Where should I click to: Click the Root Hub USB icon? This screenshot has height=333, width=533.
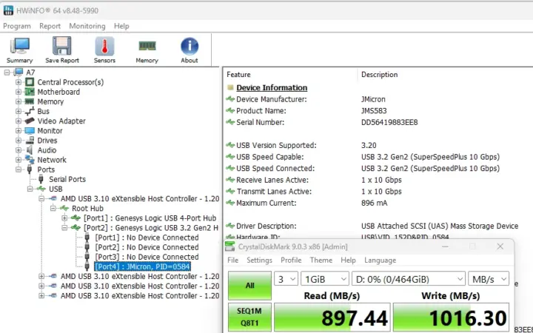point(64,208)
